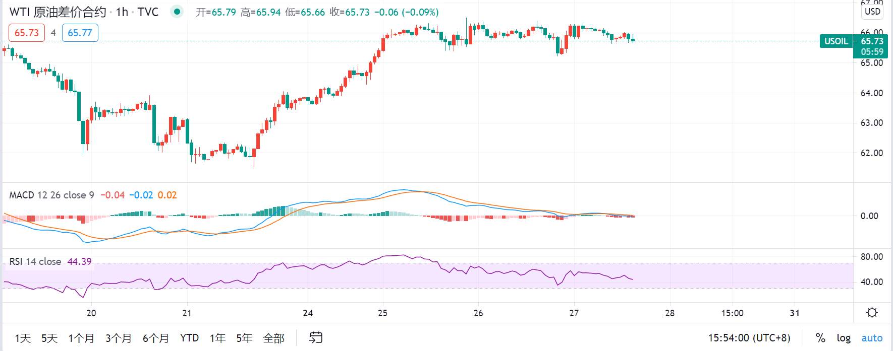Image resolution: width=893 pixels, height=351 pixels.
Task: Click the MACD histogram value -0.04
Action: click(113, 195)
